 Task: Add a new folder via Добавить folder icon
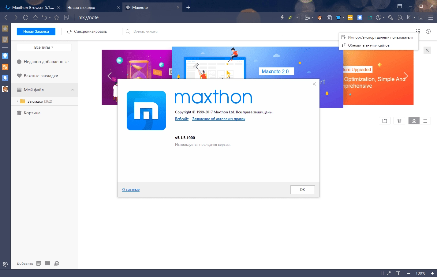(x=48, y=263)
